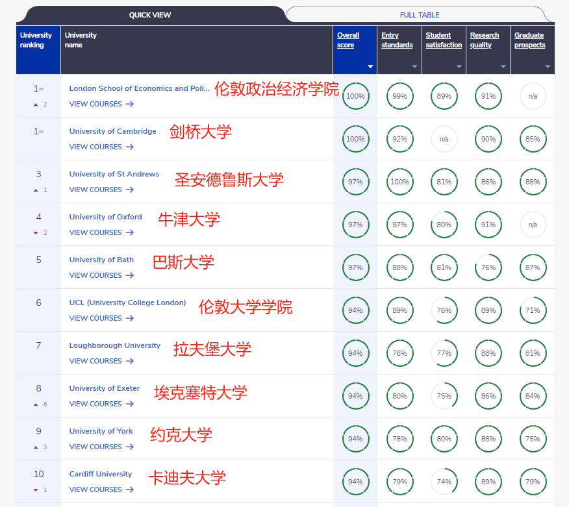The image size is (569, 507).
Task: Click LSE rank-up green arrow icon
Action: (36, 105)
